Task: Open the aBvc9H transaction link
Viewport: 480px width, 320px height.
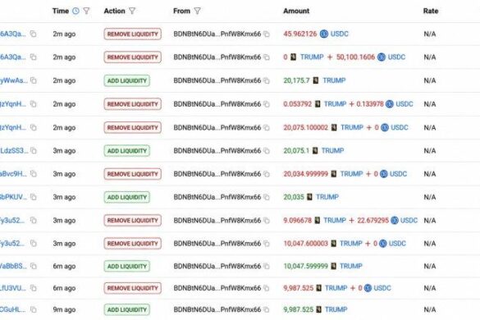Action: point(13,174)
